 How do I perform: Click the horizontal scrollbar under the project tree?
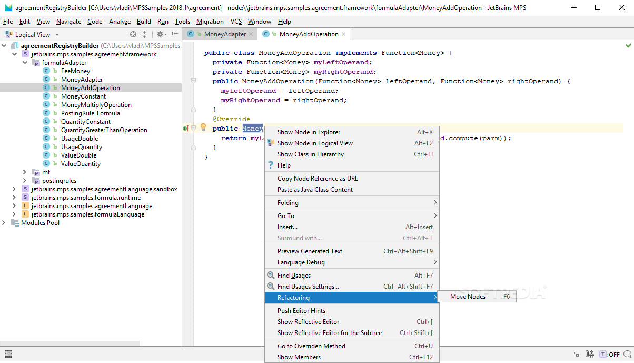coord(70,343)
